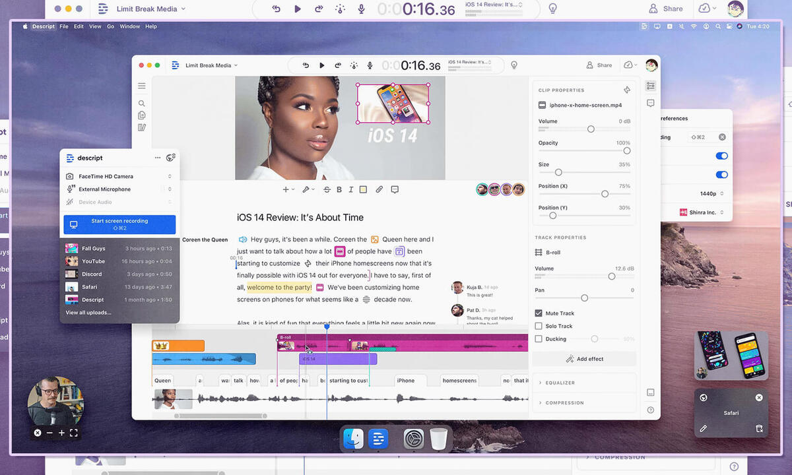Open the hamburger menu in Descript's left sidebar

click(x=141, y=86)
